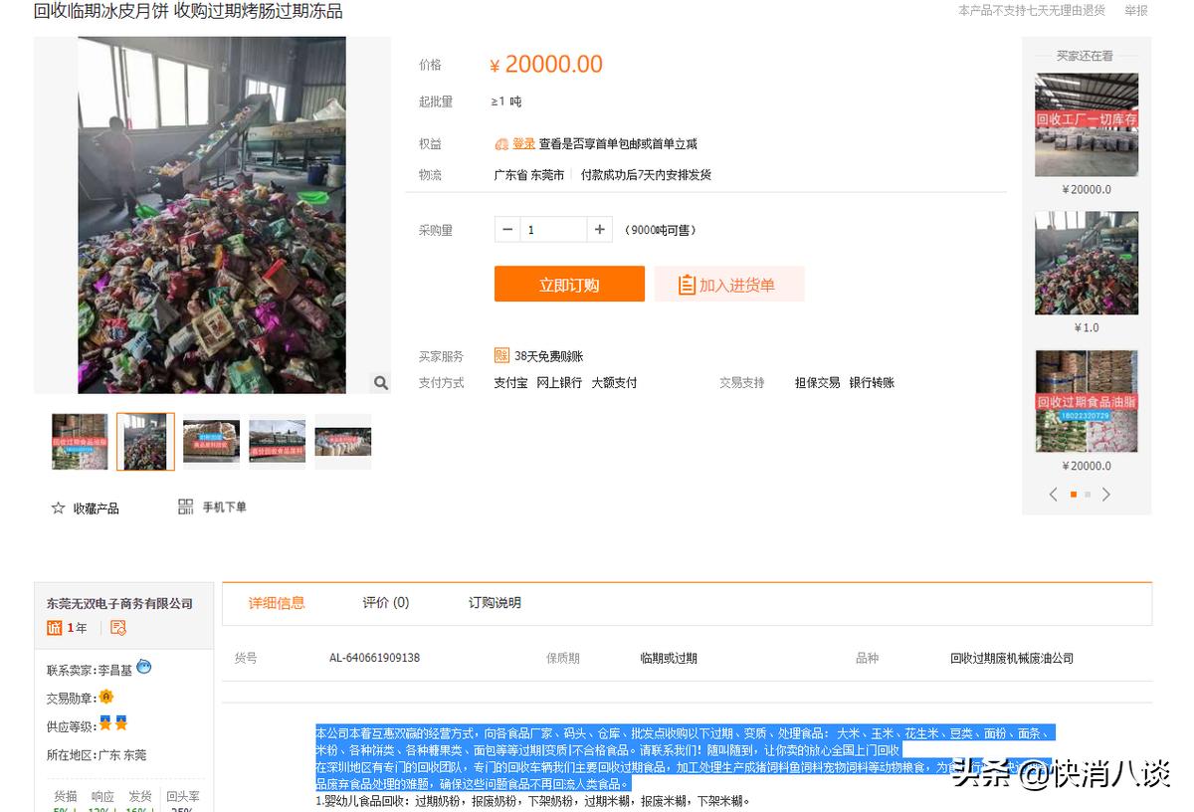
Task: Decrease purchase quantity with minus button
Action: click(507, 230)
